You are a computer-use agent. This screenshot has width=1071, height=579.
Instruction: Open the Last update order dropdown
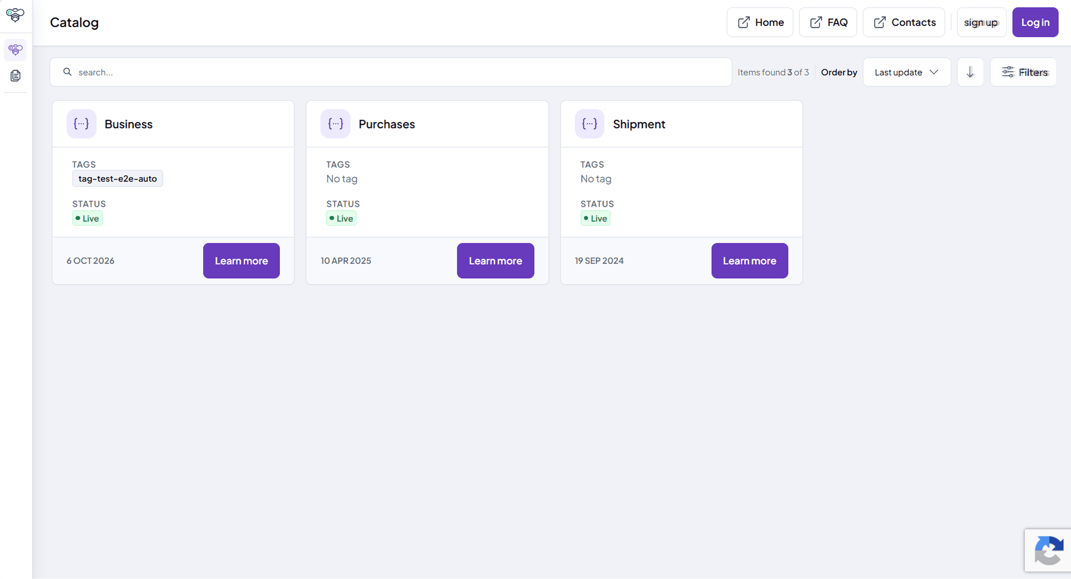pos(906,72)
